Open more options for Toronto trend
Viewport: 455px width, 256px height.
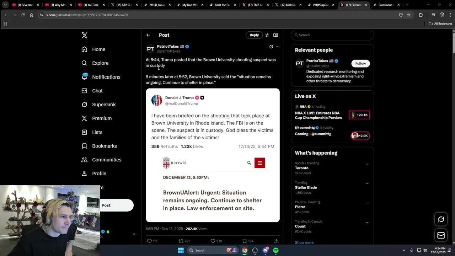[x=368, y=164]
